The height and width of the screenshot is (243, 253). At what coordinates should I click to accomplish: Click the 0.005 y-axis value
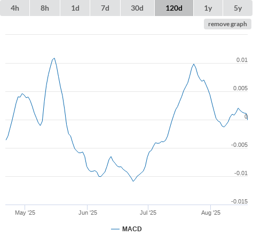[240, 88]
